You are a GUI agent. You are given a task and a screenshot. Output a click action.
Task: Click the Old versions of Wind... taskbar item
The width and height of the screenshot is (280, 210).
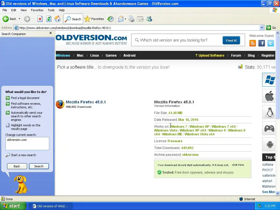tap(51, 206)
